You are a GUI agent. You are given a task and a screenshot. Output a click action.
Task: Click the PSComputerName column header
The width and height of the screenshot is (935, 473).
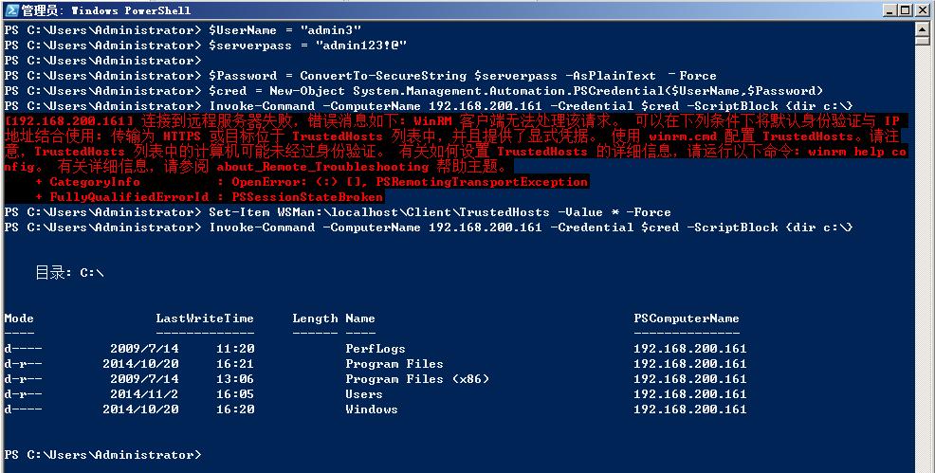(x=686, y=318)
